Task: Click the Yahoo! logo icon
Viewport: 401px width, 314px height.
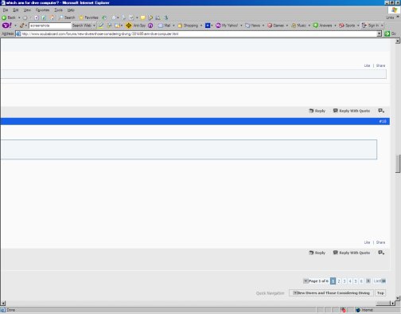Action: [x=7, y=26]
